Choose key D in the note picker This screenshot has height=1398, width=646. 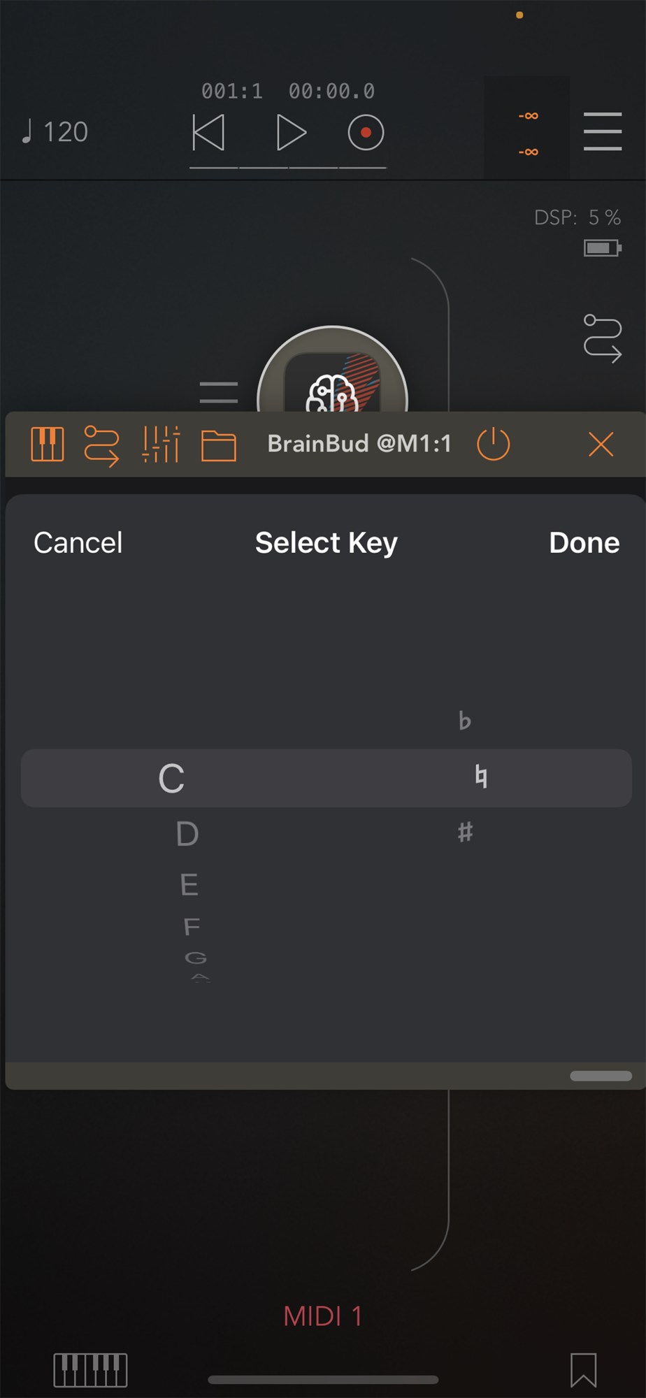(x=187, y=834)
